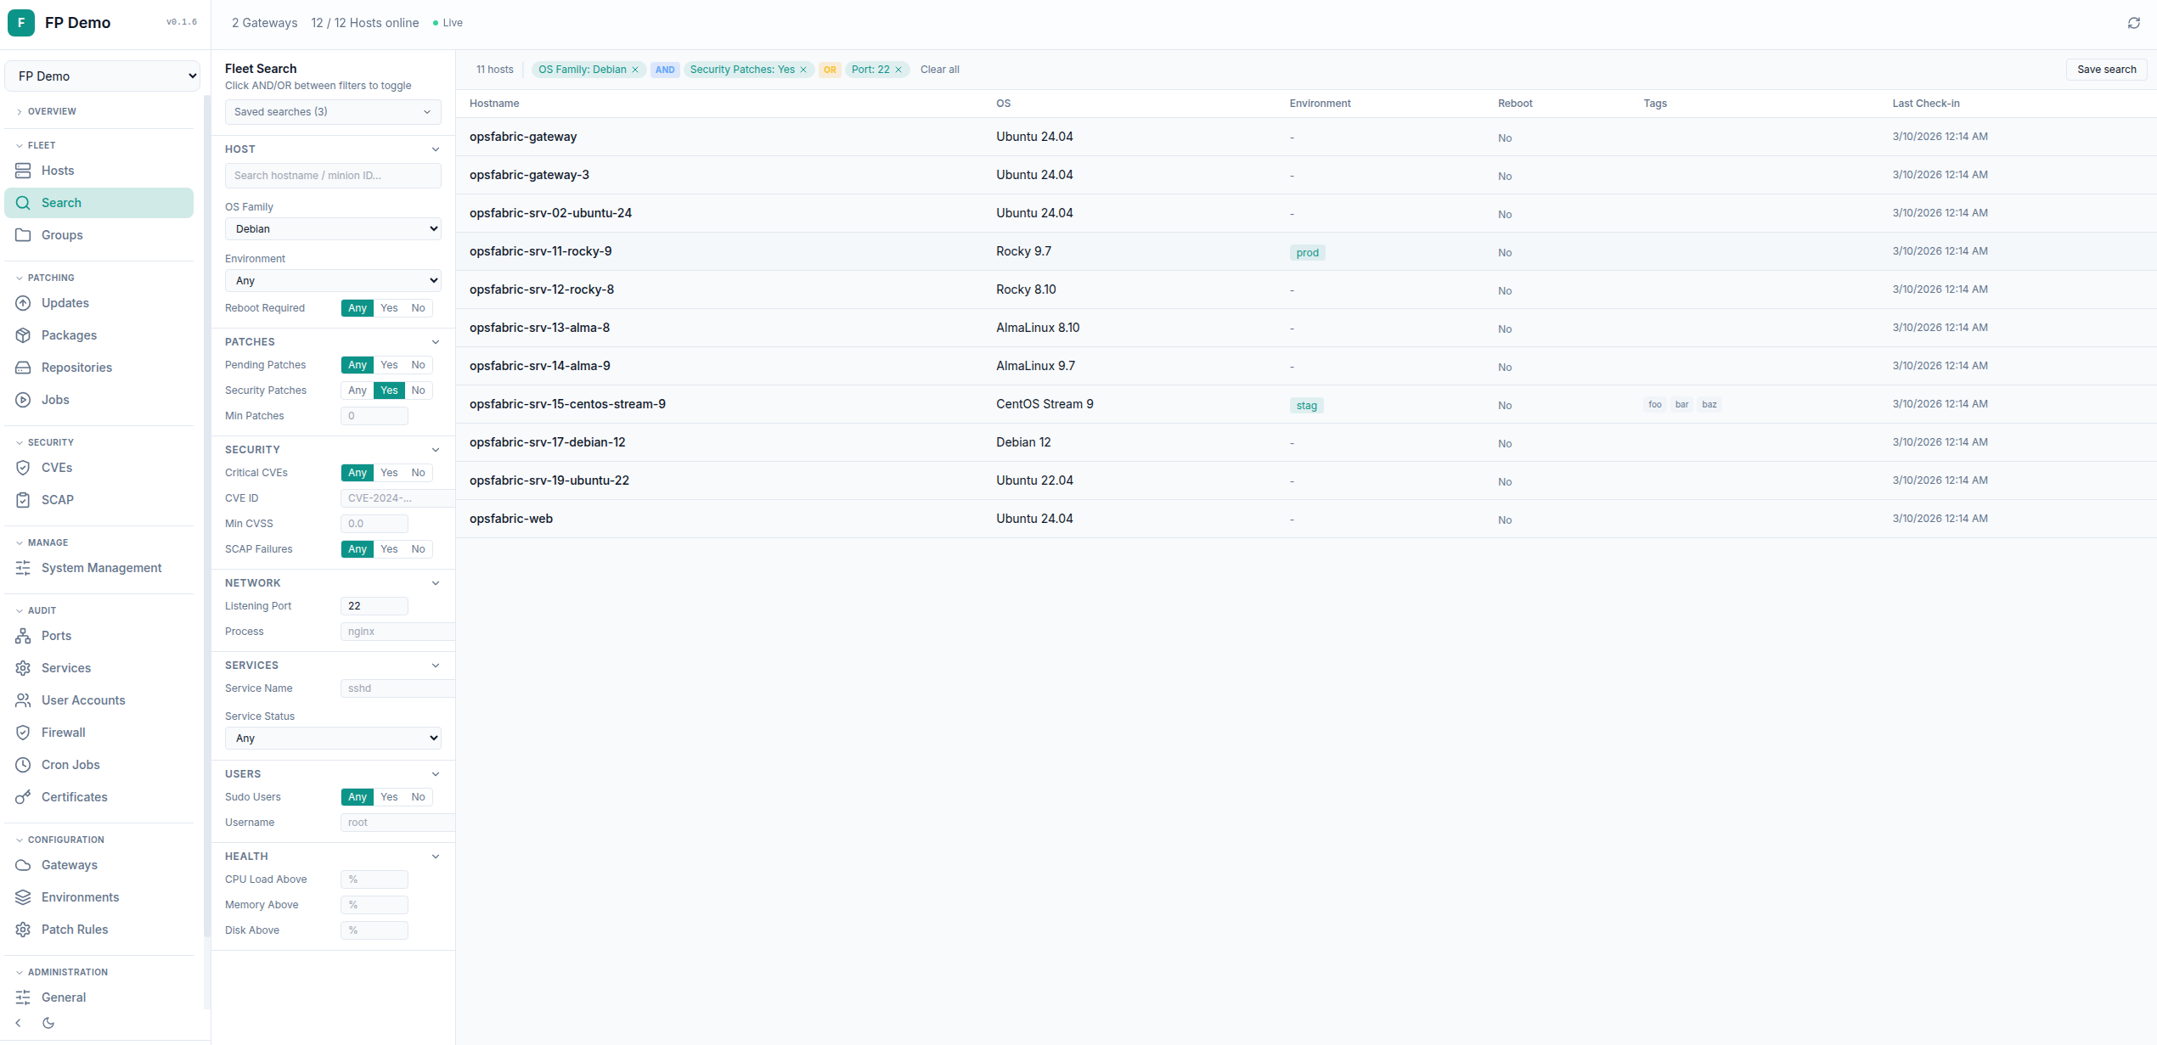Open the OS Family dropdown
This screenshot has width=2157, height=1045.
[x=332, y=228]
